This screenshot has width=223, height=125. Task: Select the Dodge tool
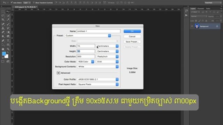[x=8, y=36]
